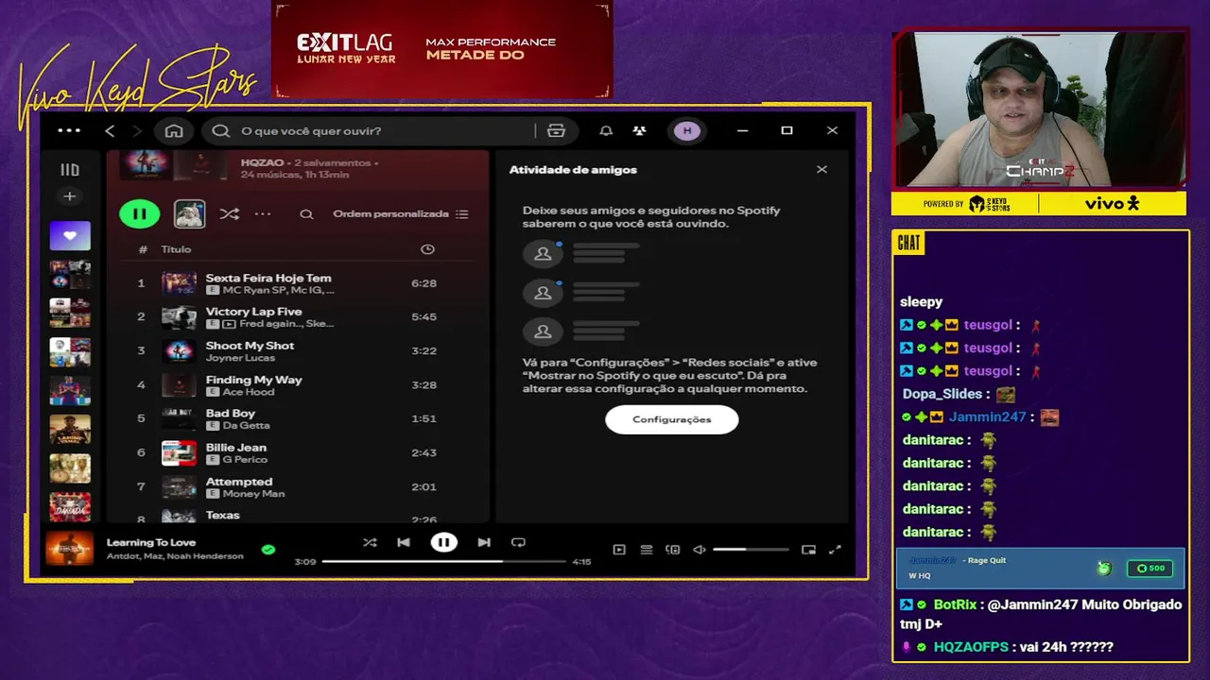Image resolution: width=1210 pixels, height=680 pixels.
Task: Open the artist link 'Ace Hood'
Action: tap(249, 392)
